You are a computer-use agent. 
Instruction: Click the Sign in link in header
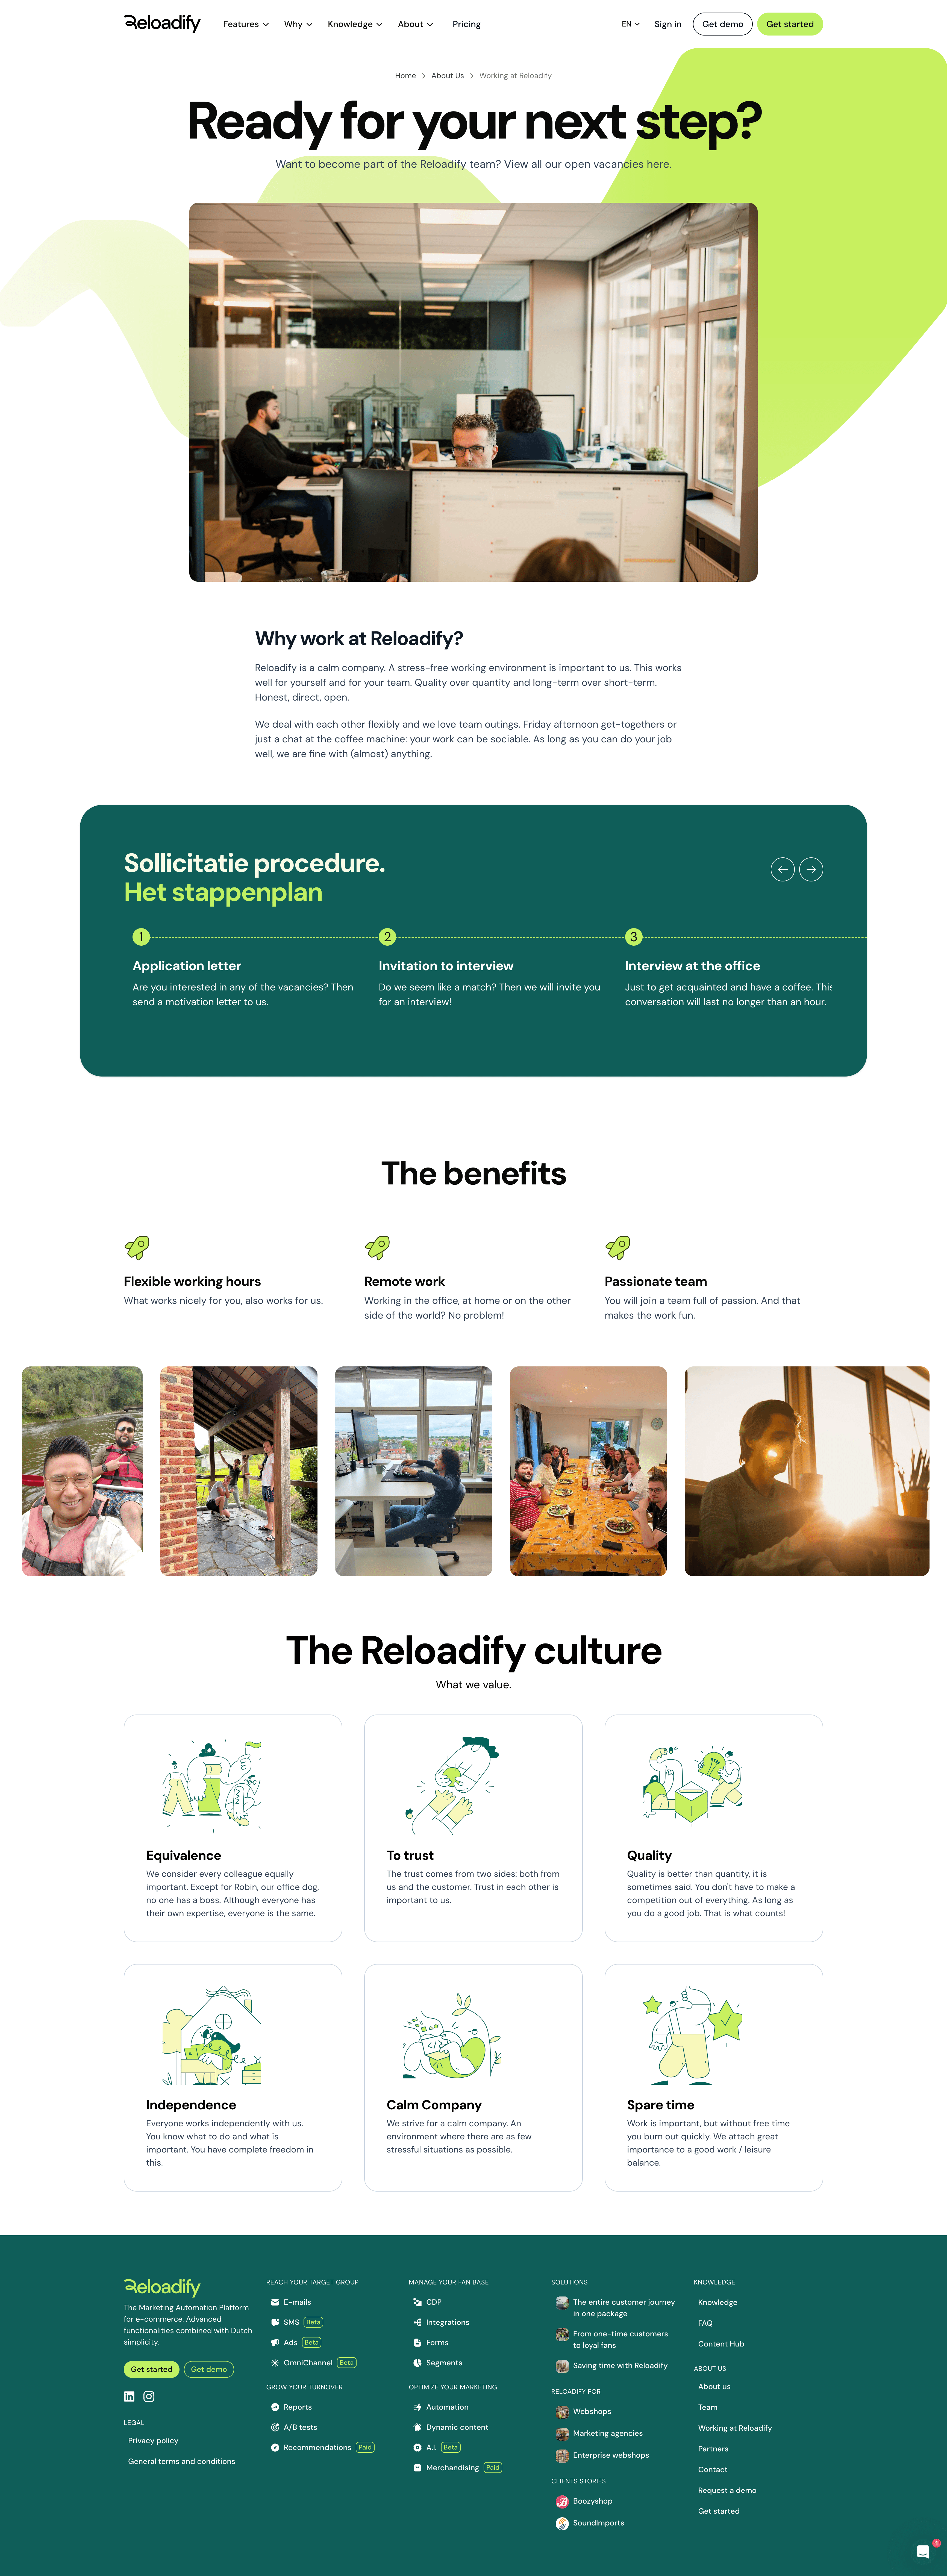coord(667,21)
